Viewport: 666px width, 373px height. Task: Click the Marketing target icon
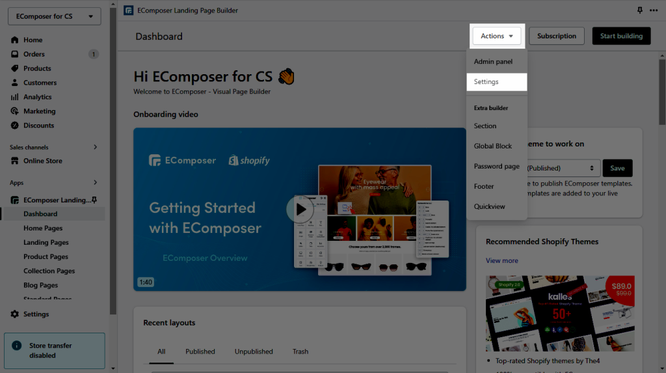15,111
